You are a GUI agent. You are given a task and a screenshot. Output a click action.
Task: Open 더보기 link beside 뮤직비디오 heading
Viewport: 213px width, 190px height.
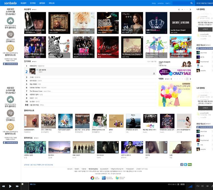click(36, 138)
